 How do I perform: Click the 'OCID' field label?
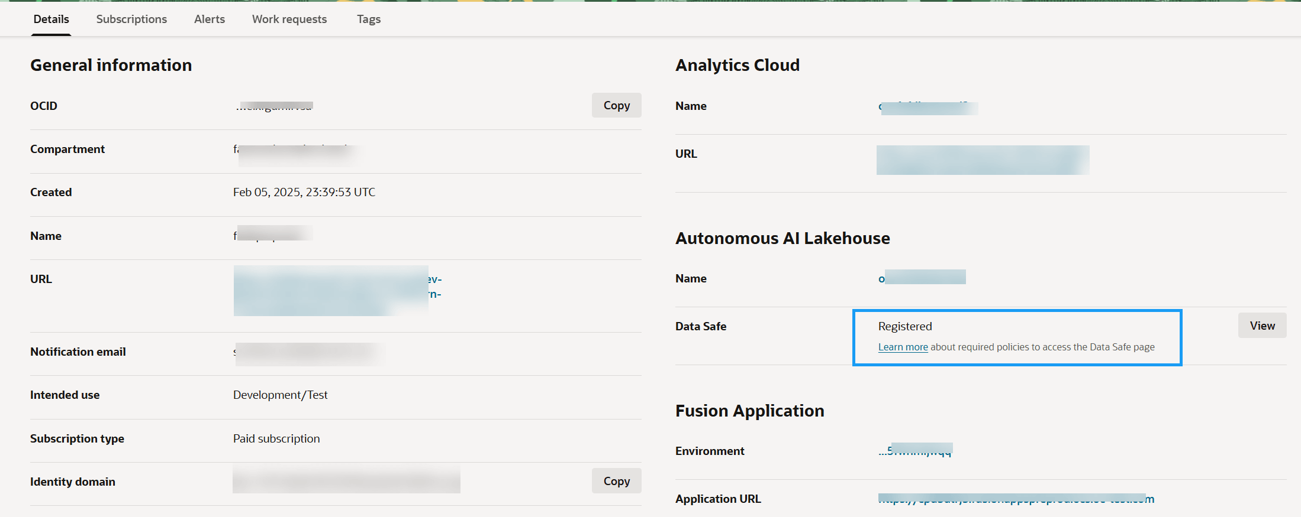44,106
